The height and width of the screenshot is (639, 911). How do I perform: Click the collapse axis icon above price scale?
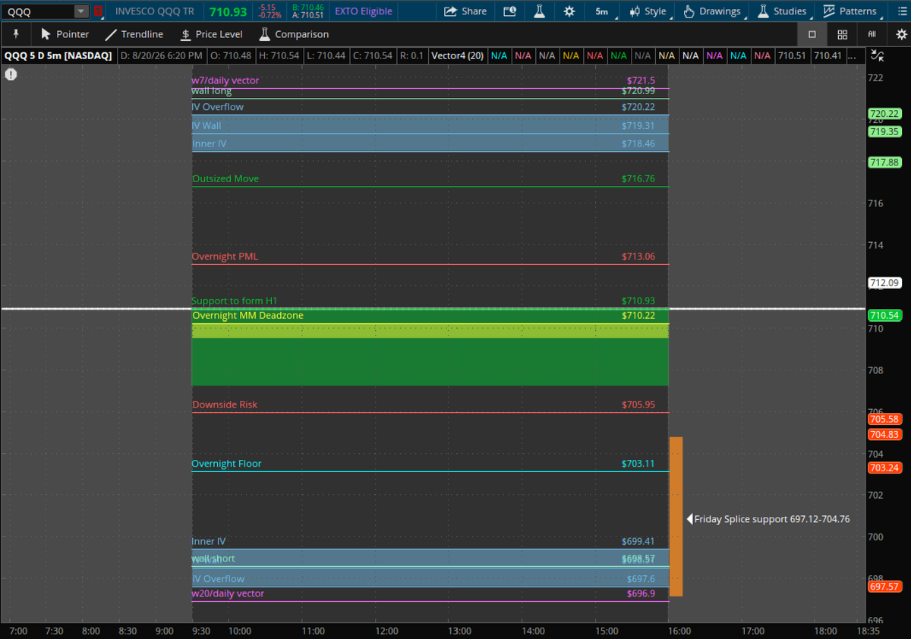tap(878, 55)
